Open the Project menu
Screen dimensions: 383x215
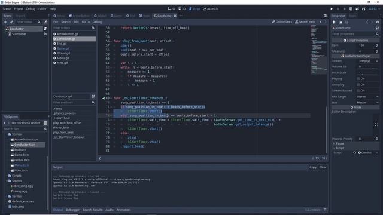click(x=19, y=9)
